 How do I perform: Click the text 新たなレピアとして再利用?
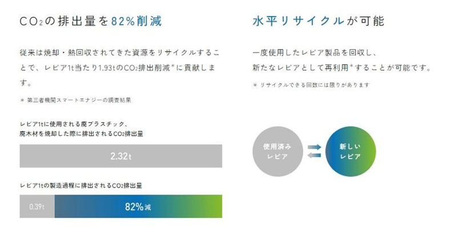(x=300, y=68)
